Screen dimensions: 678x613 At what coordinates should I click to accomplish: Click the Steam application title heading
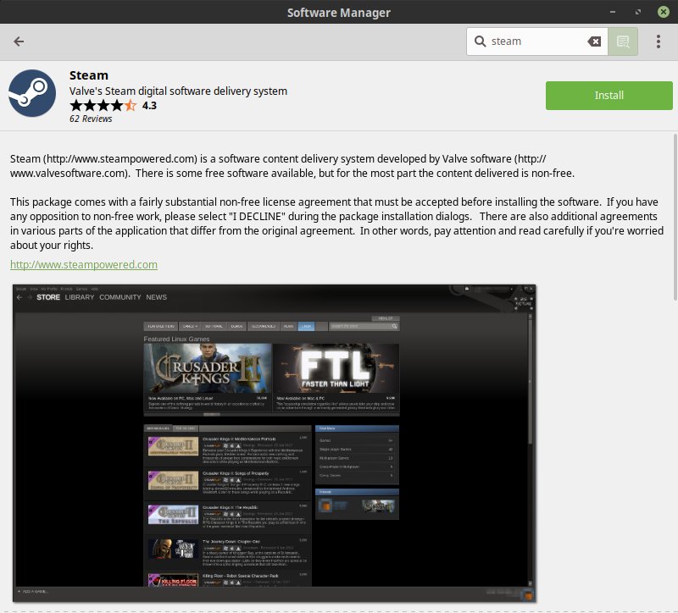[x=88, y=75]
